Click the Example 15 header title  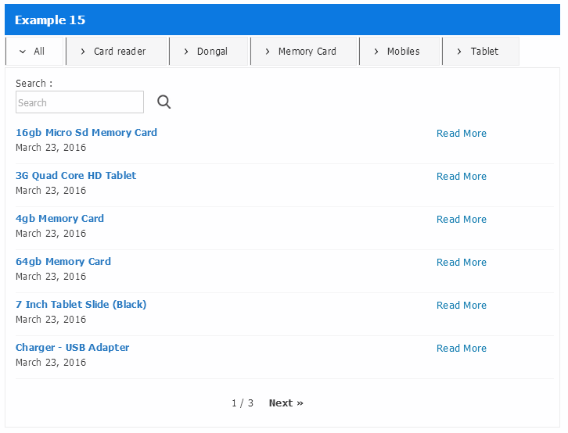click(x=50, y=20)
